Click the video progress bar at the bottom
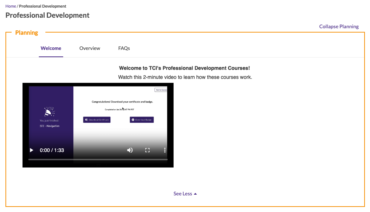The width and height of the screenshot is (370, 212). 98,160
